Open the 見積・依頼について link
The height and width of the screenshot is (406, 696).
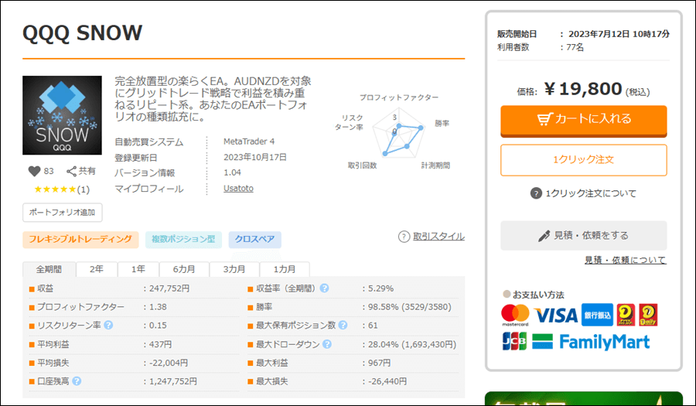coord(625,261)
